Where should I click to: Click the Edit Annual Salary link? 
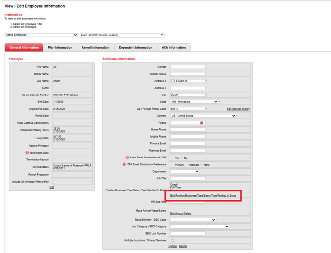[181, 214]
